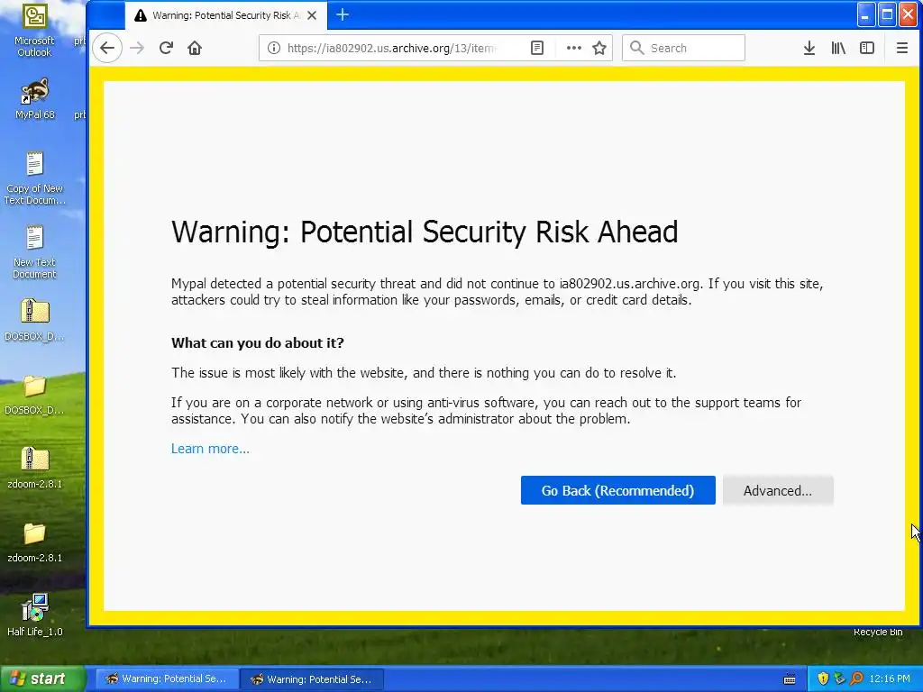Image resolution: width=923 pixels, height=692 pixels.
Task: Select Half Life_1.0 installer icon
Action: pos(34,615)
